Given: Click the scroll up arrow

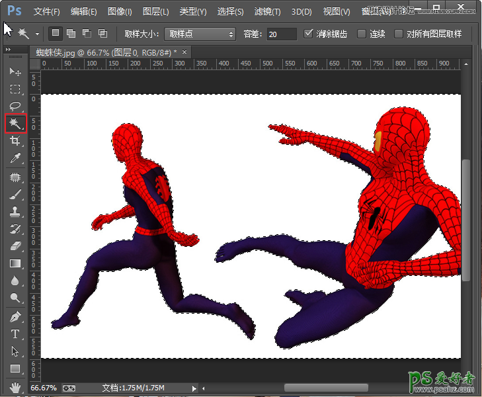Looking at the screenshot, I should click(466, 64).
